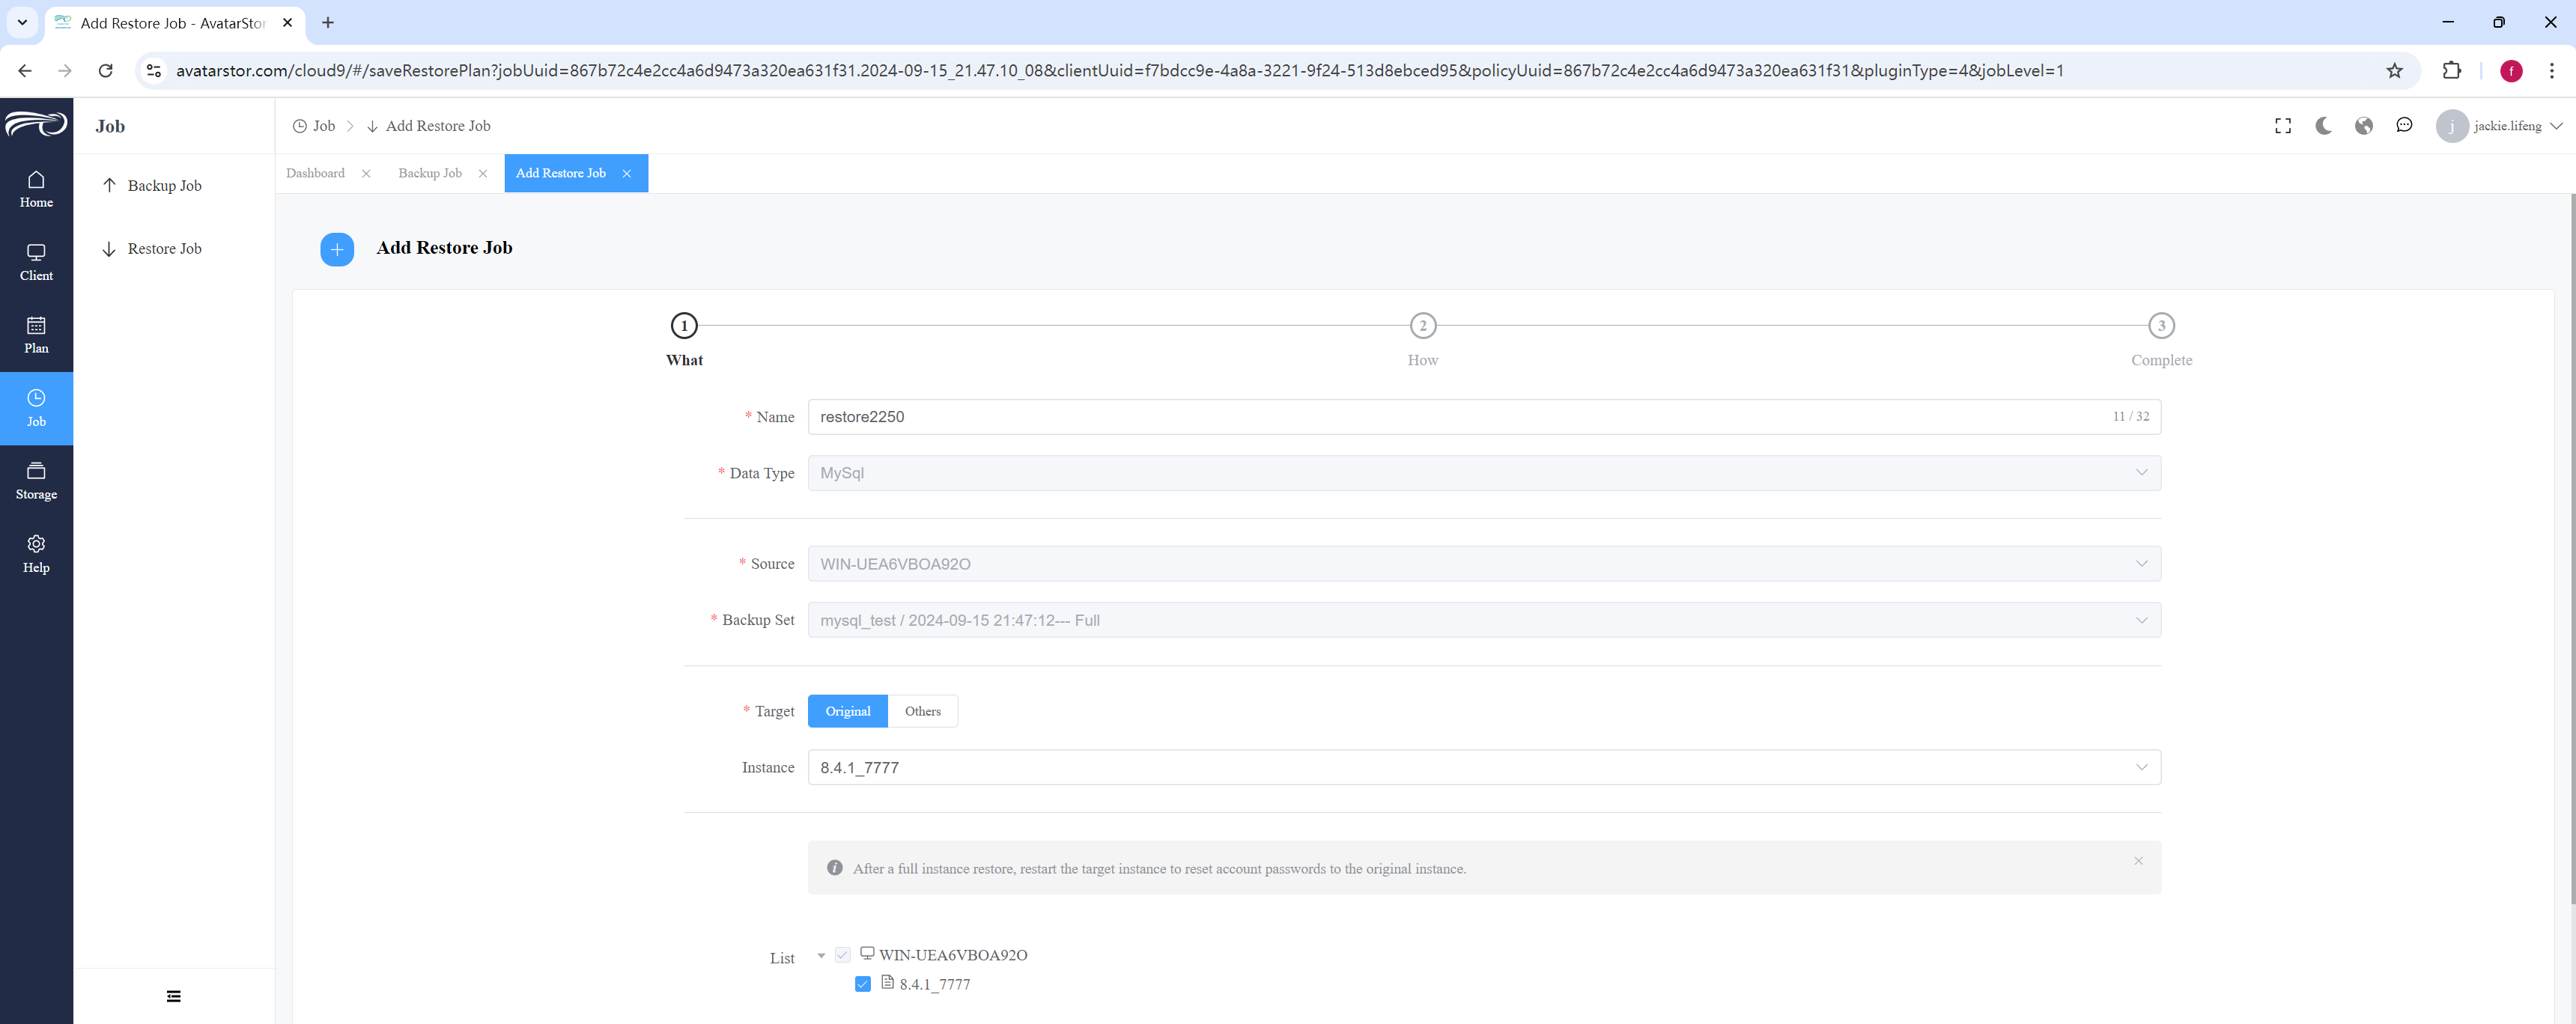Open Restore Job in side menu
Screen dimensions: 2576x1024
165,249
